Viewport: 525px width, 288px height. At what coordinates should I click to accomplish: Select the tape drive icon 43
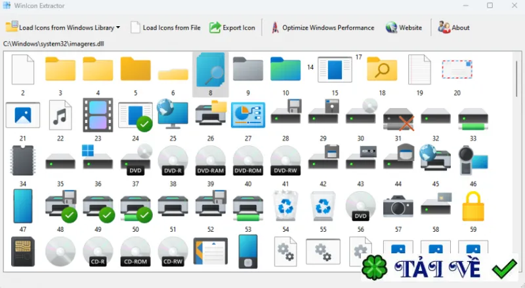point(362,158)
